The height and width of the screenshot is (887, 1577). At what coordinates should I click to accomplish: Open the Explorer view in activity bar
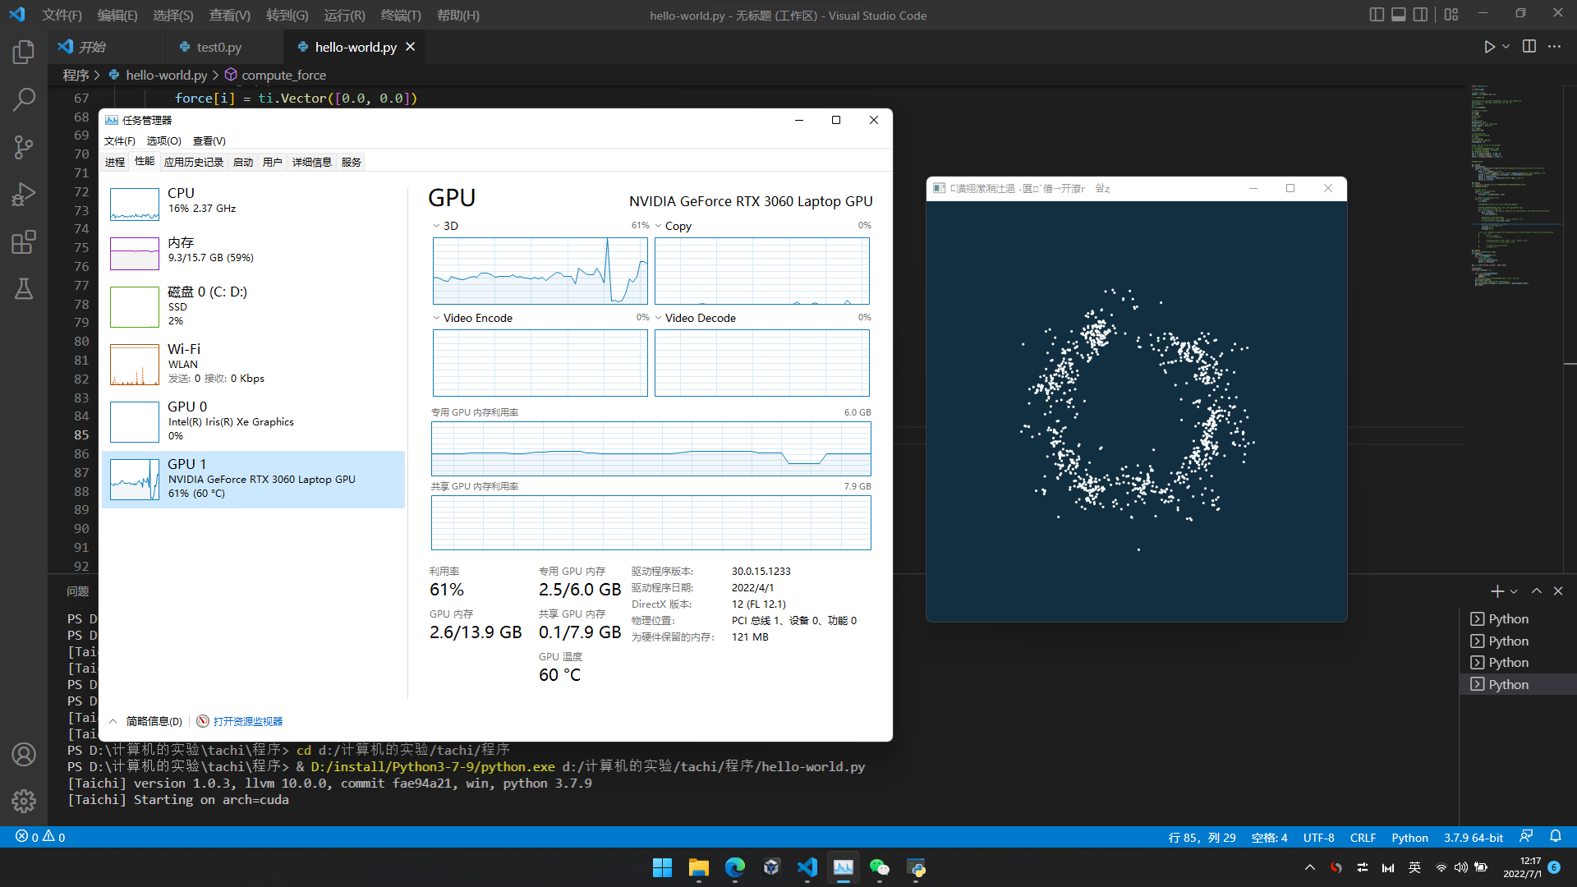[24, 53]
